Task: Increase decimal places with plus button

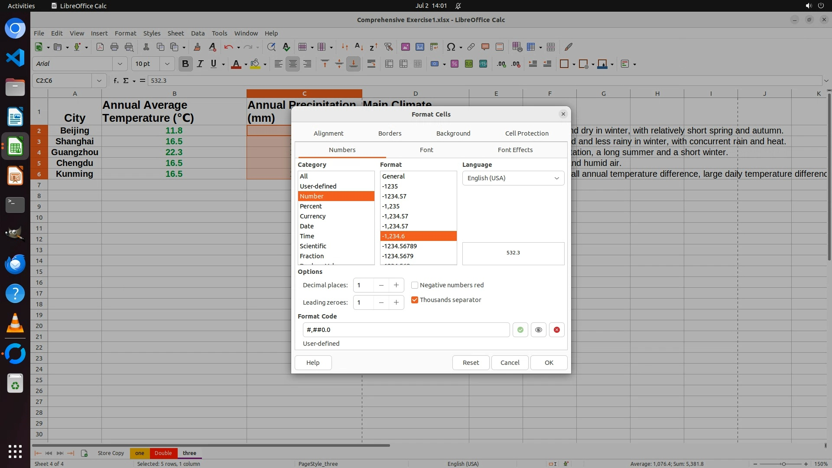Action: pos(396,285)
